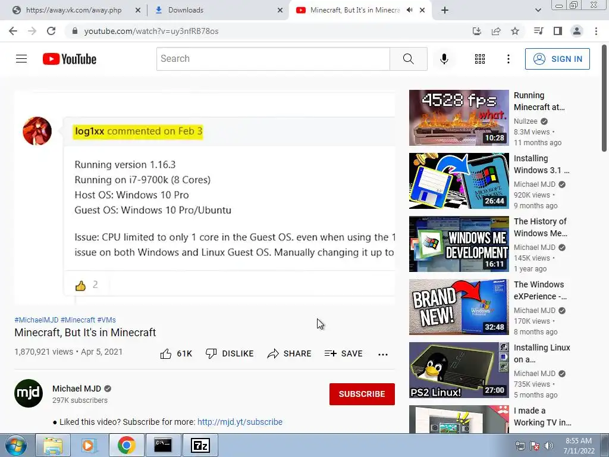The image size is (609, 457).
Task: Open the Michael MJD channel avatar
Action: point(29,393)
